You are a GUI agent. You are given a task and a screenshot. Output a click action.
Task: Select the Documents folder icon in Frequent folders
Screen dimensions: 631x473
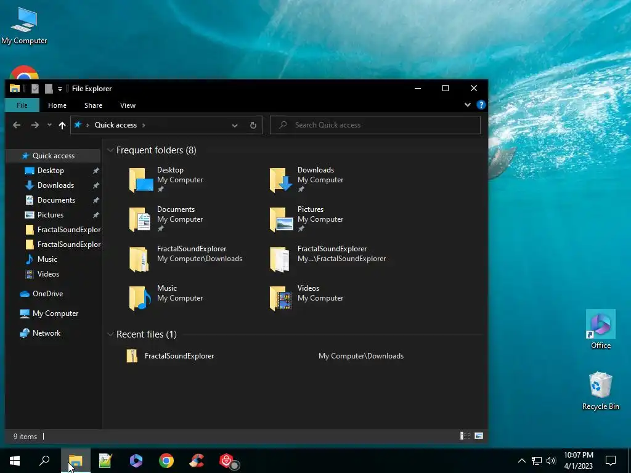(140, 219)
